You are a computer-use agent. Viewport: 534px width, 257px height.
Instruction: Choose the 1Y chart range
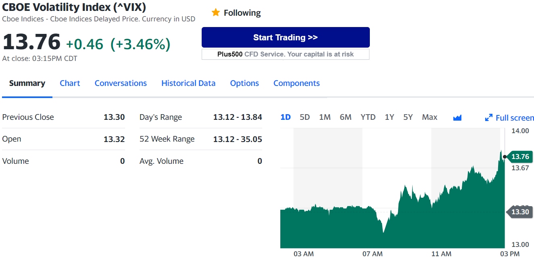[x=389, y=117]
